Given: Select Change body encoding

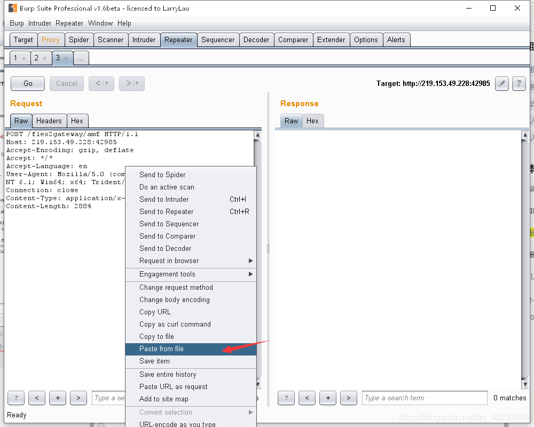Looking at the screenshot, I should [x=191, y=299].
